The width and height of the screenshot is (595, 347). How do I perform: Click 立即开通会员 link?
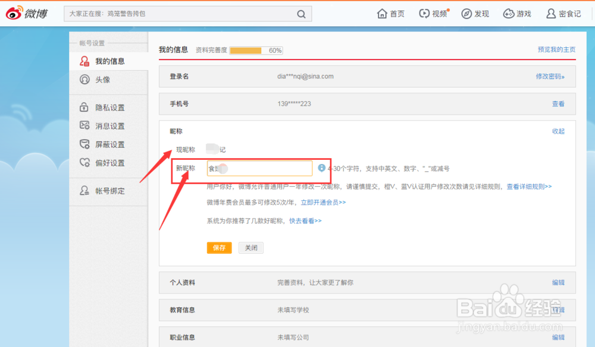coord(323,202)
